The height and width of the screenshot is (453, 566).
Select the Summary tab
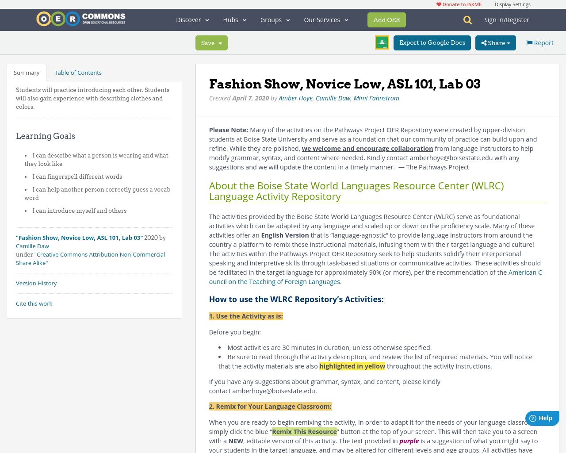click(26, 72)
